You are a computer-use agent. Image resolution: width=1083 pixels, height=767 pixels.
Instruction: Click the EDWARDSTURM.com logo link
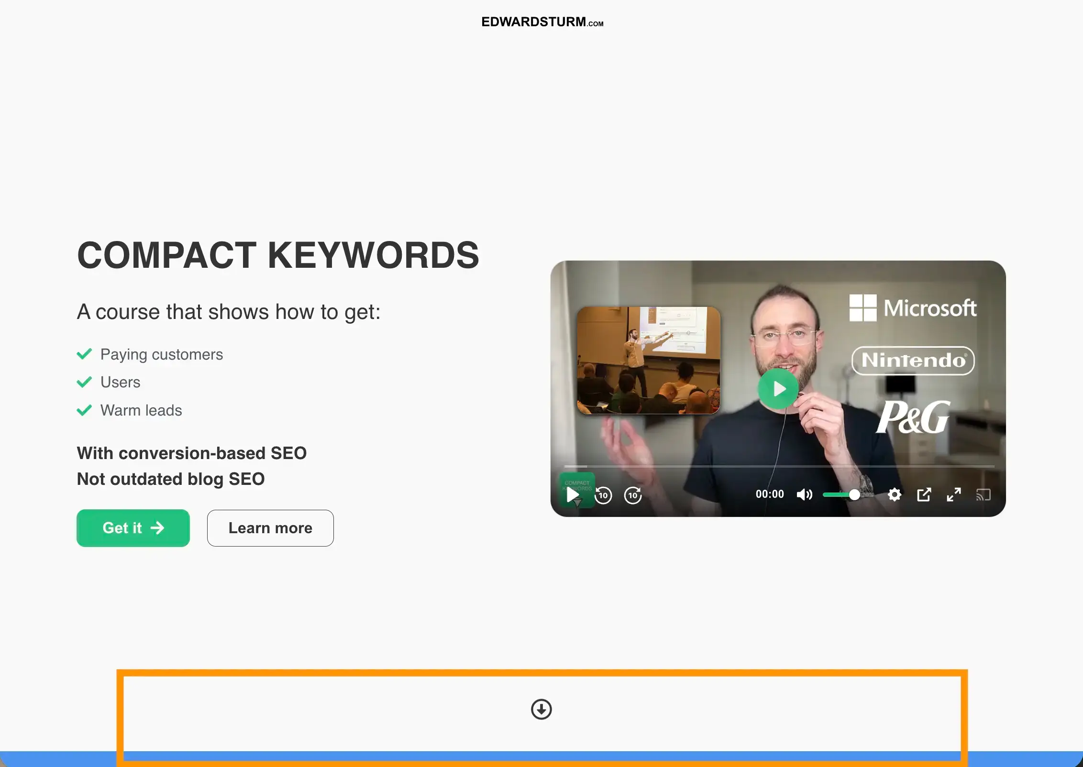(542, 22)
